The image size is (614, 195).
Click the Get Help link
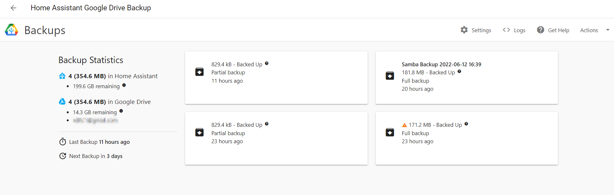tap(559, 30)
